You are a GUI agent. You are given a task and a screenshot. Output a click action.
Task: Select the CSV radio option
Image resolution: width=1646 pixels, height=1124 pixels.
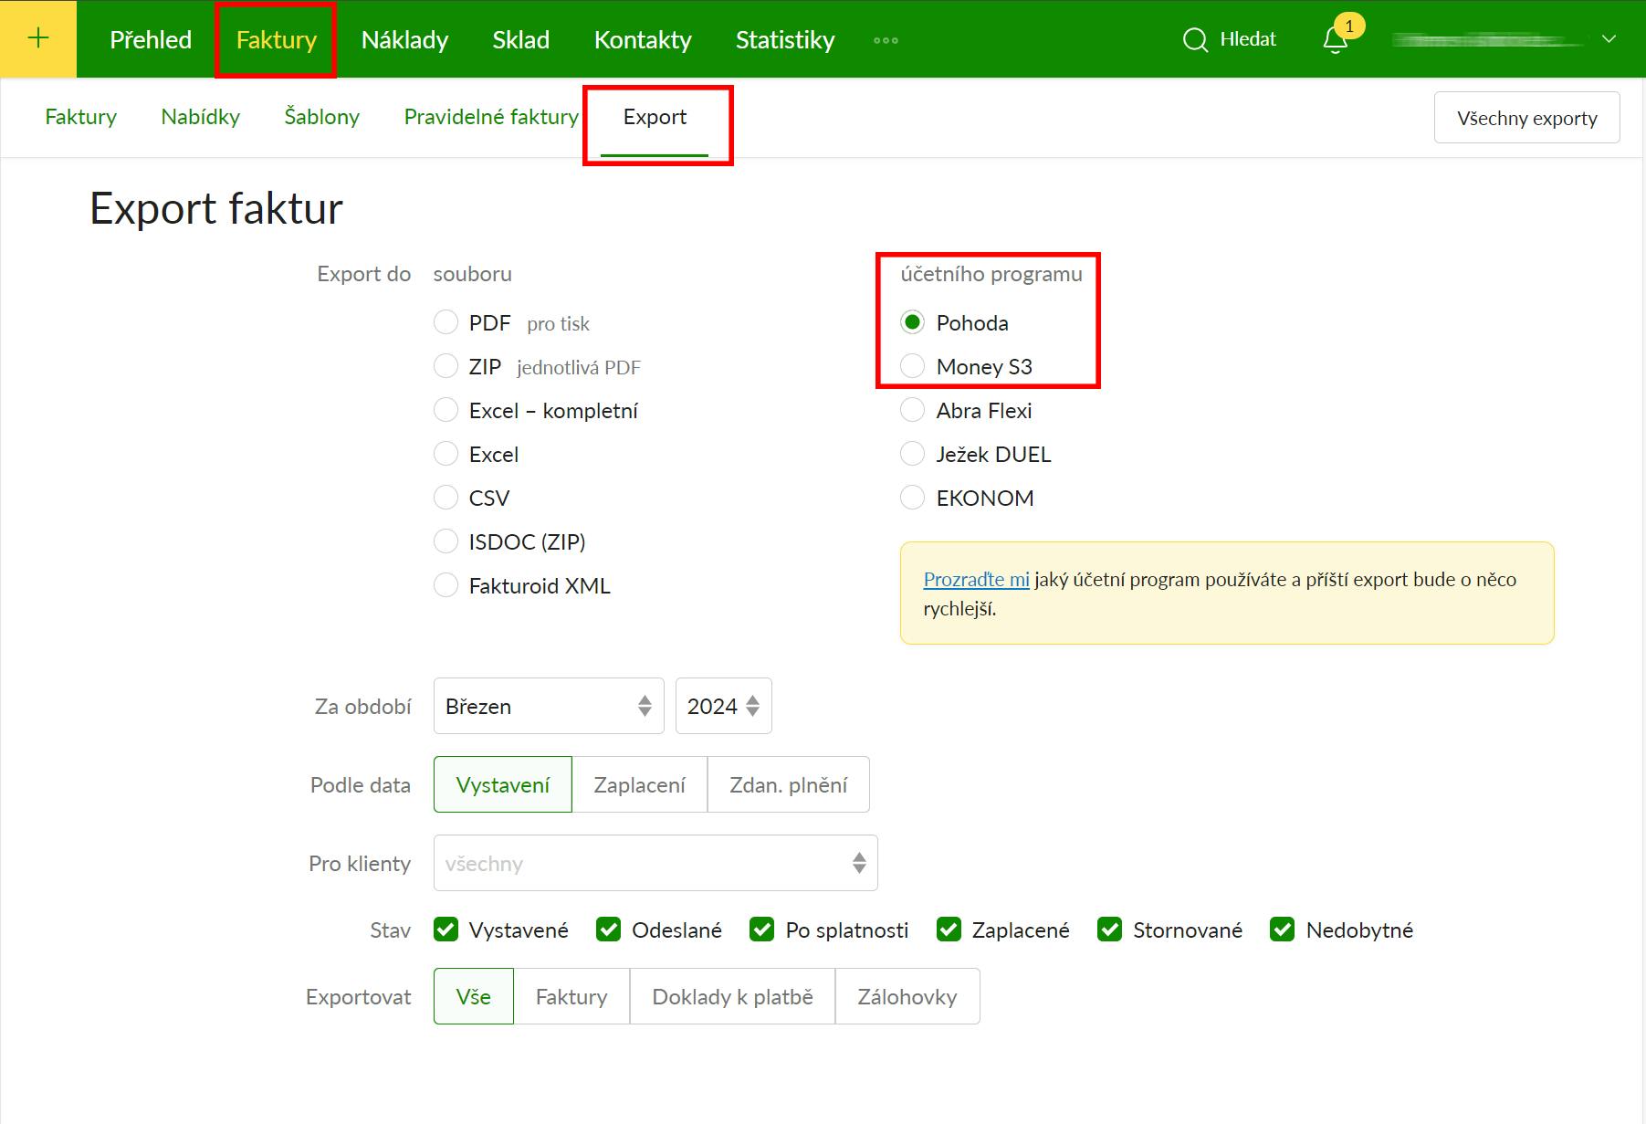[x=446, y=498]
